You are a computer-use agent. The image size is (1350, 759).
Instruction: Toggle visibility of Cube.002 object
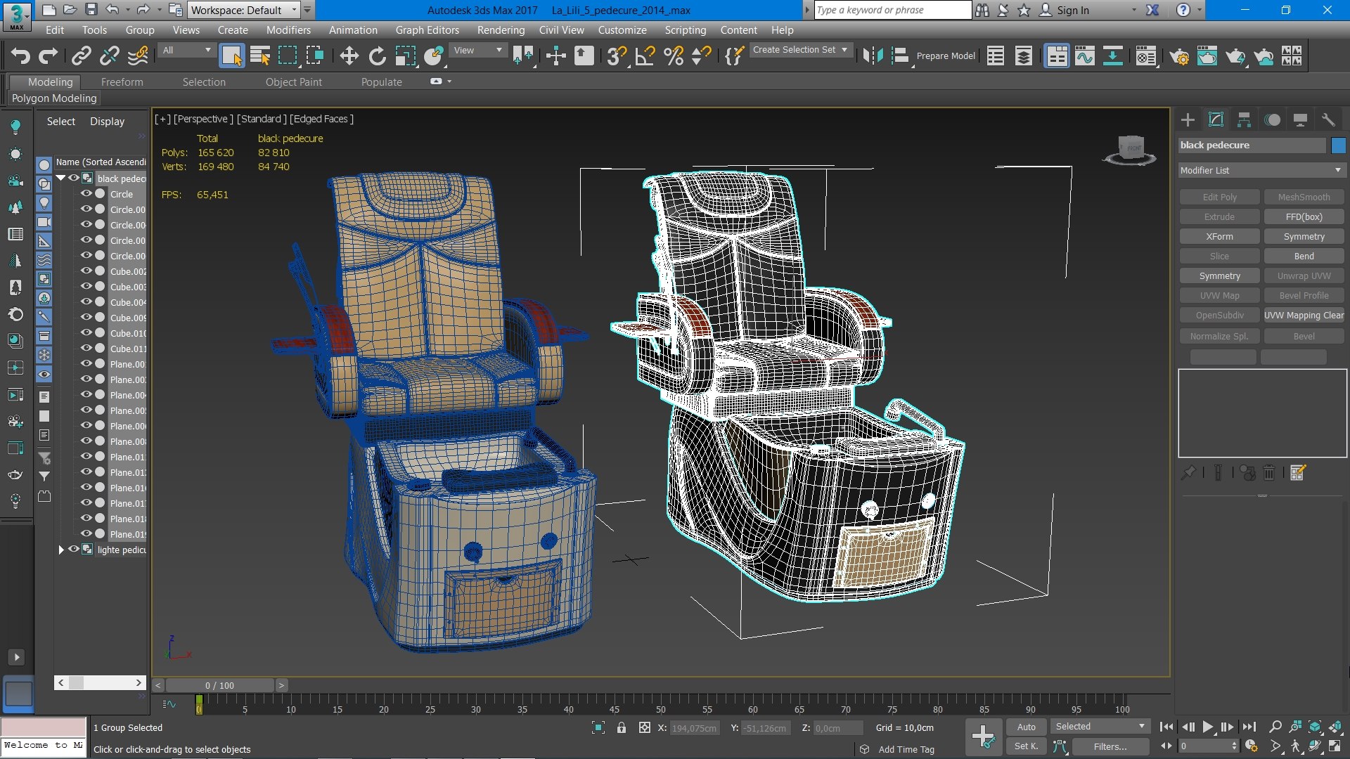pos(86,271)
